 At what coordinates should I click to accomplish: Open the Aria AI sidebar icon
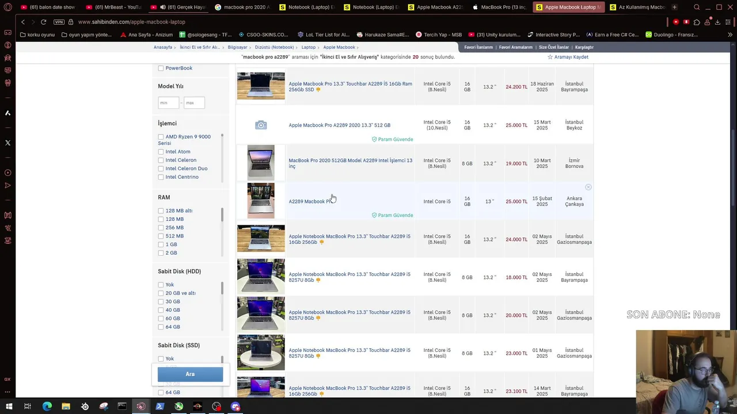7,113
